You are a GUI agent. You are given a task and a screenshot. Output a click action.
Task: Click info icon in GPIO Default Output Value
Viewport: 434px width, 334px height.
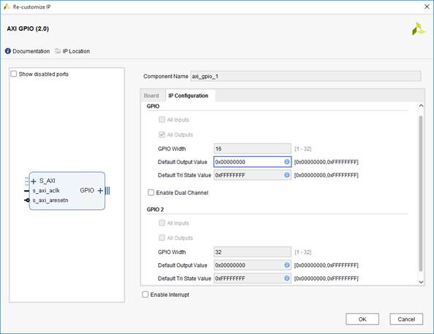(x=287, y=162)
